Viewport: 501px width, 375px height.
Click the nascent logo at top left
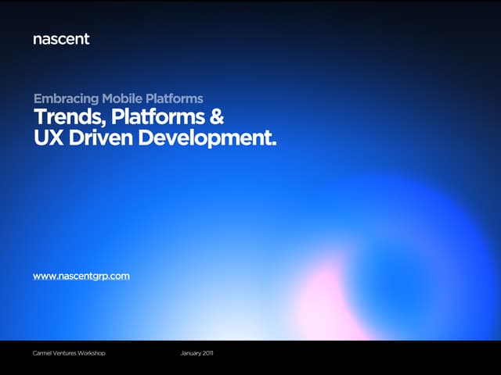click(61, 39)
